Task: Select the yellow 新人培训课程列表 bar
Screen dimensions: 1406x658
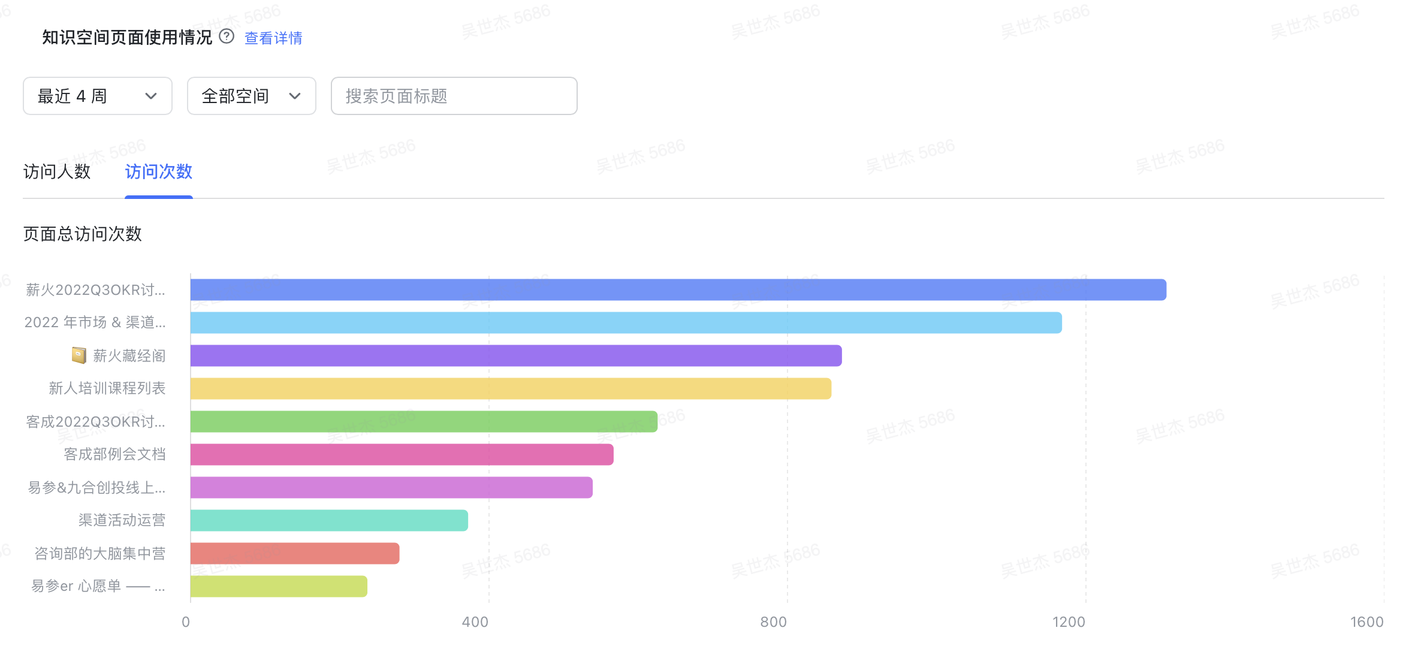Action: point(511,389)
